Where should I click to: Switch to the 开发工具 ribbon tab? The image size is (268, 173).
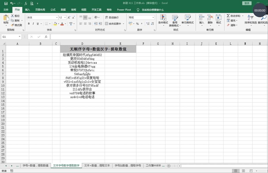(97, 9)
